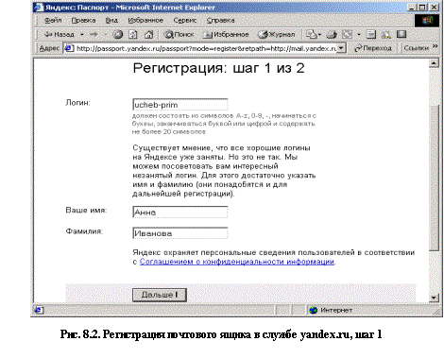The height and width of the screenshot is (358, 444).
Task: Click the vertical scrollbar down arrow
Action: [x=434, y=298]
